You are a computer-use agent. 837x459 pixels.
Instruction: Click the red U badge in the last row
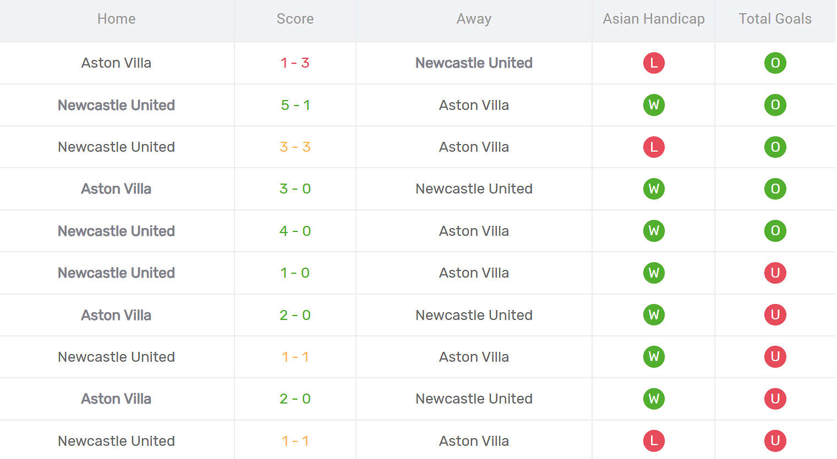(775, 441)
